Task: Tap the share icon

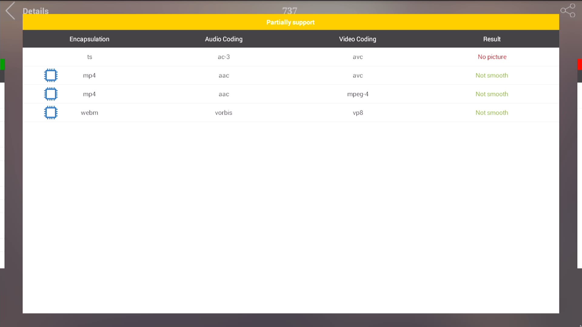Action: [x=568, y=11]
